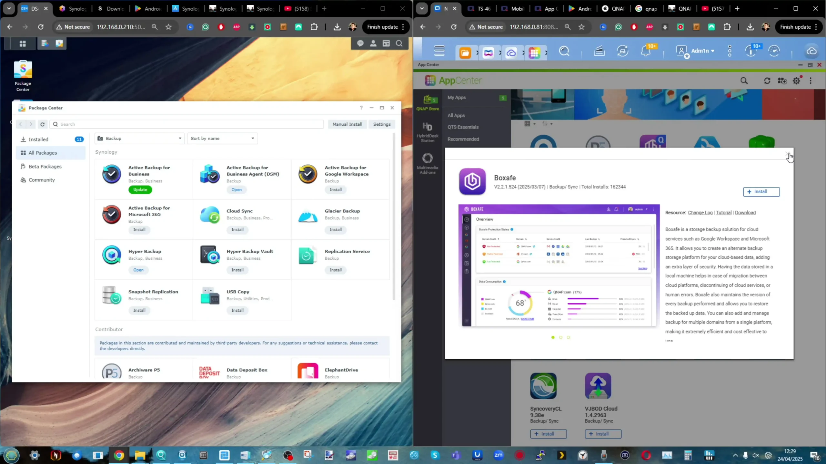Expand App Center grid view mode dropdown
The height and width of the screenshot is (464, 826).
tap(529, 124)
